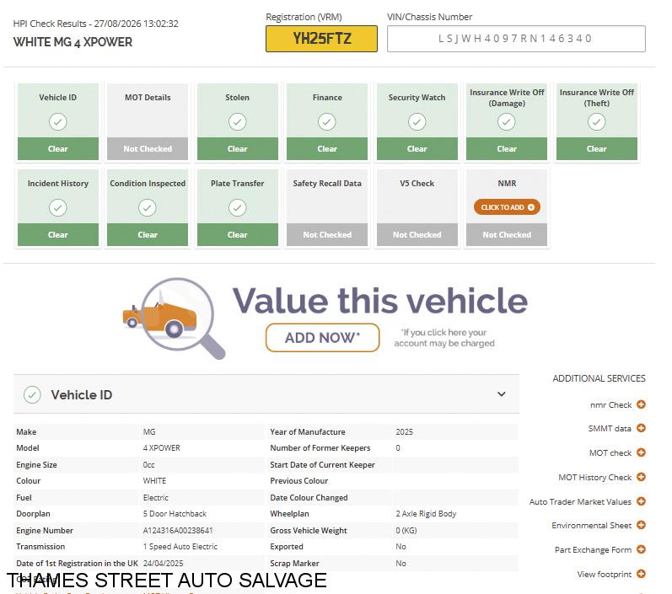Open the MOT Details Not Checked tile

pyautogui.click(x=148, y=122)
